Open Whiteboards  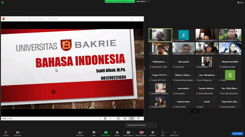coord(174,133)
